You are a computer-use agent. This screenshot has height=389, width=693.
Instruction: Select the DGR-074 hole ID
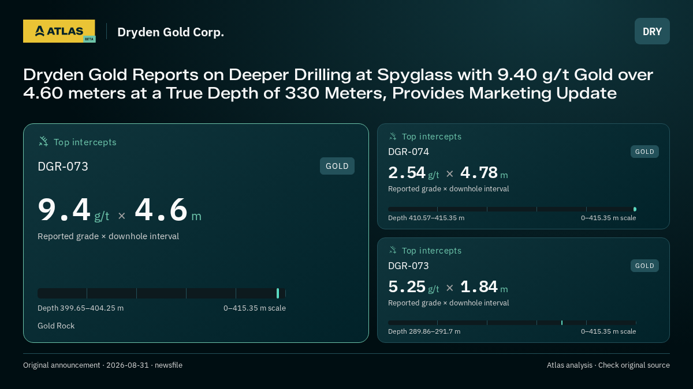[x=408, y=152]
